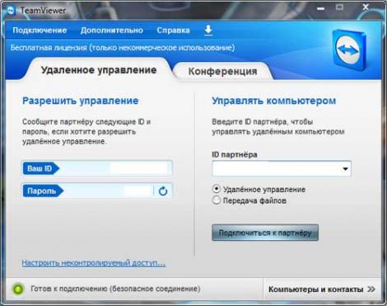Click double chevron beside Компьютеры и контакты

[371, 290]
